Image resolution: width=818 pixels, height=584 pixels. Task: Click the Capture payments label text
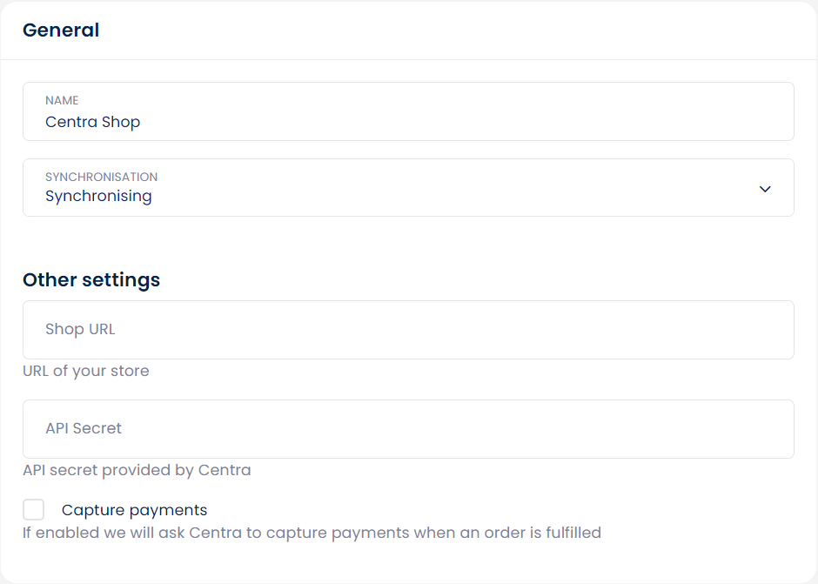click(134, 510)
